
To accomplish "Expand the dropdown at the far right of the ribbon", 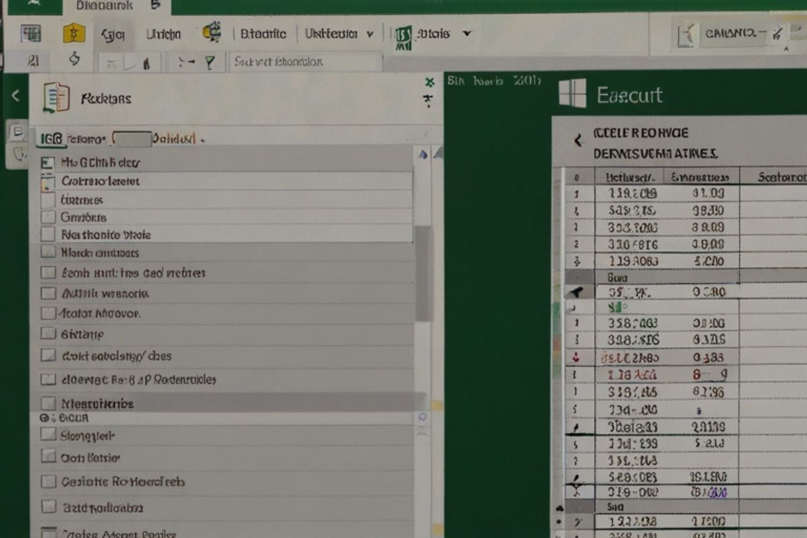I will pyautogui.click(x=467, y=32).
